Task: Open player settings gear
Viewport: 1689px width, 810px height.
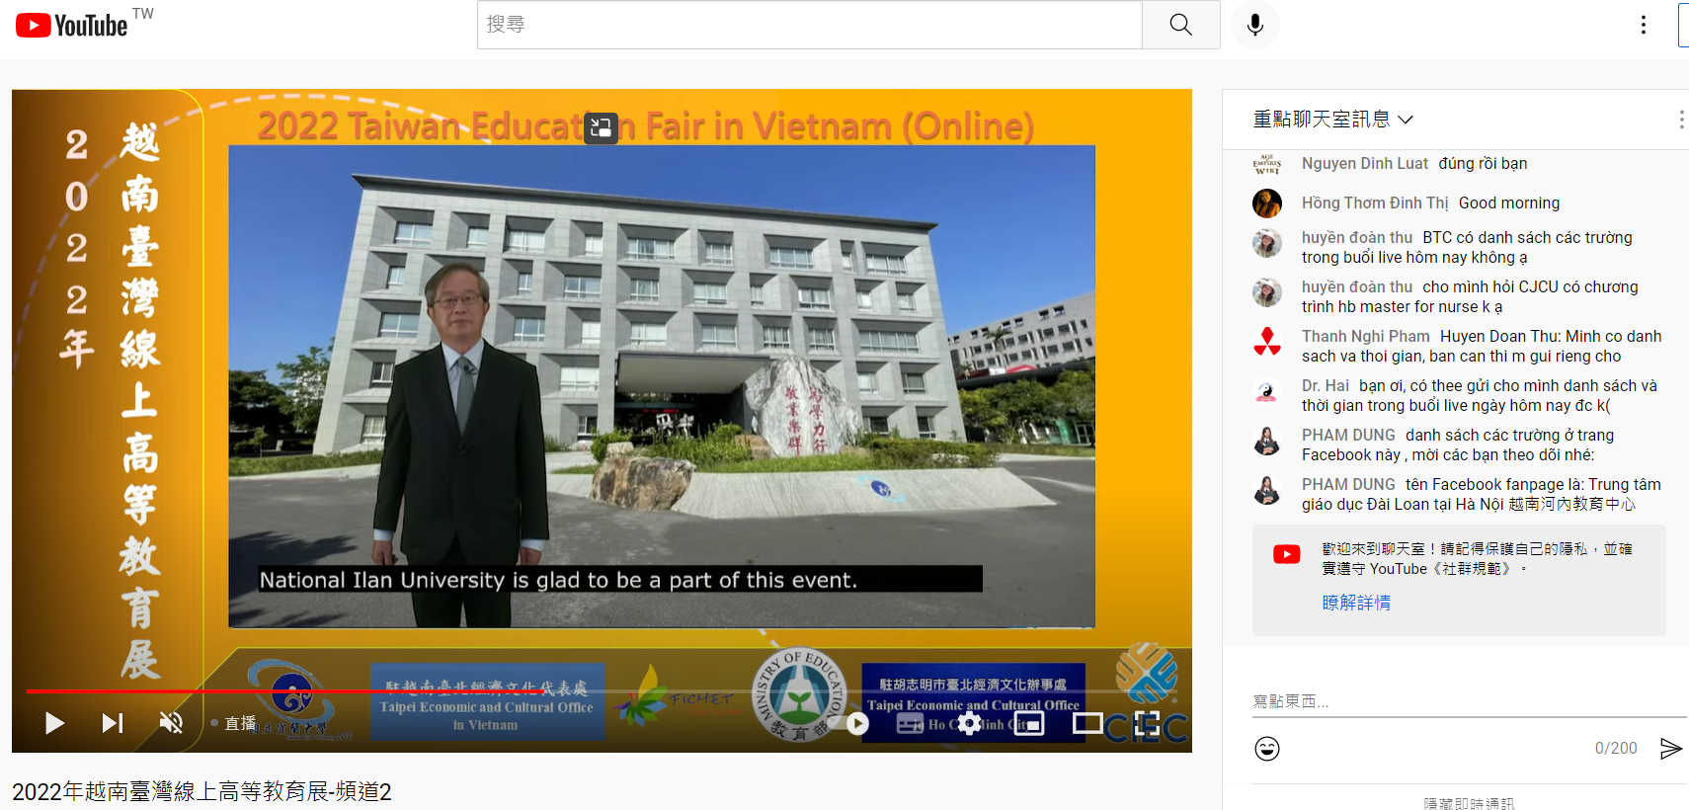Action: (x=969, y=723)
